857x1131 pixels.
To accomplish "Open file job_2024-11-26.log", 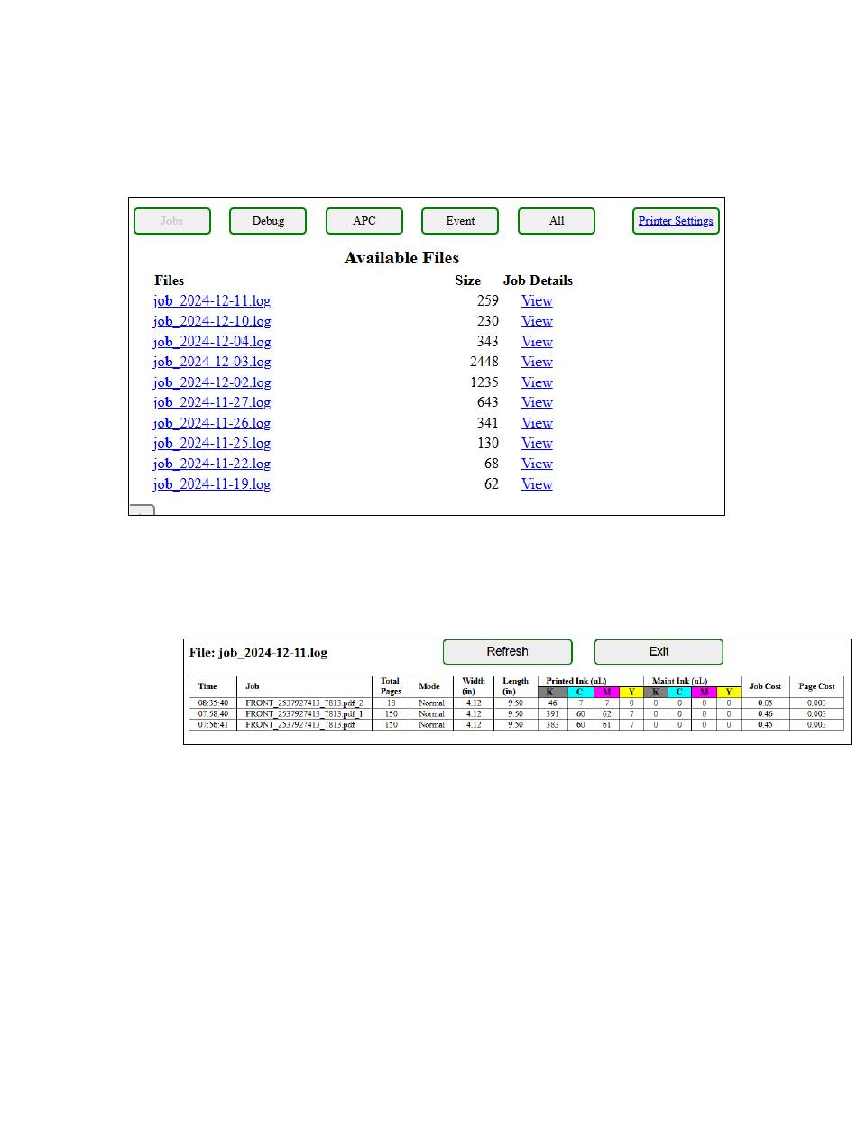I will pyautogui.click(x=212, y=423).
